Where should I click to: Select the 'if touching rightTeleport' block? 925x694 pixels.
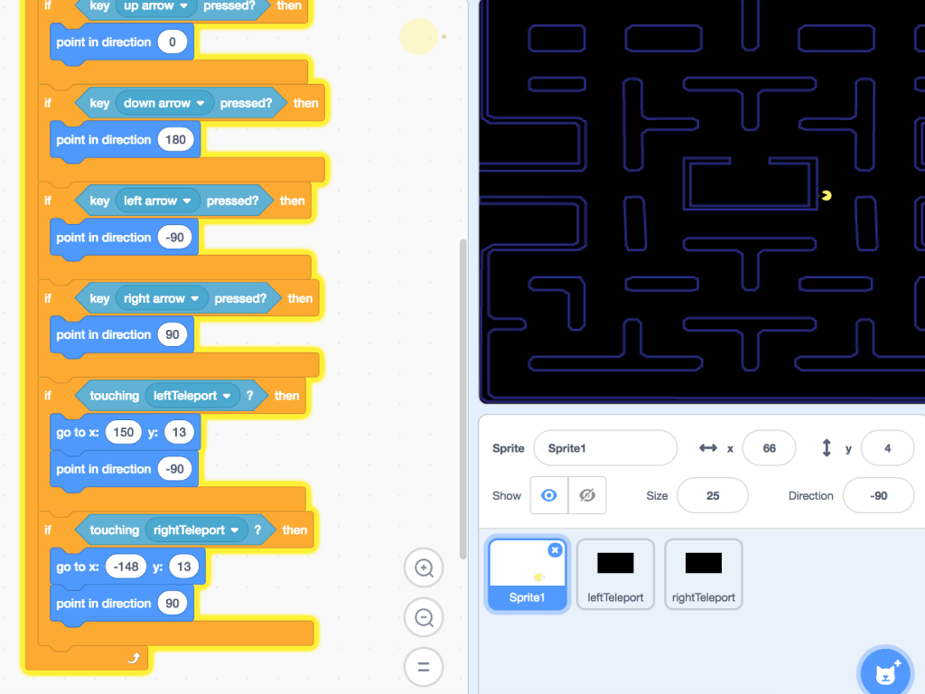point(48,530)
